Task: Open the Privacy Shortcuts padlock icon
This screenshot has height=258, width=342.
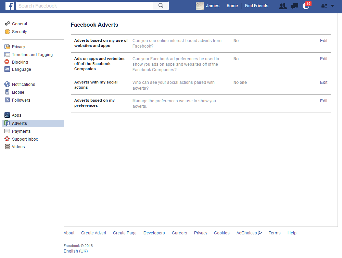Action: pos(324,5)
